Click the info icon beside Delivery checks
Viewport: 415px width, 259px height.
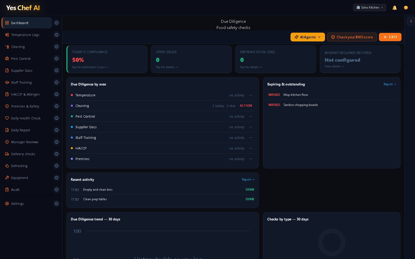(x=57, y=154)
